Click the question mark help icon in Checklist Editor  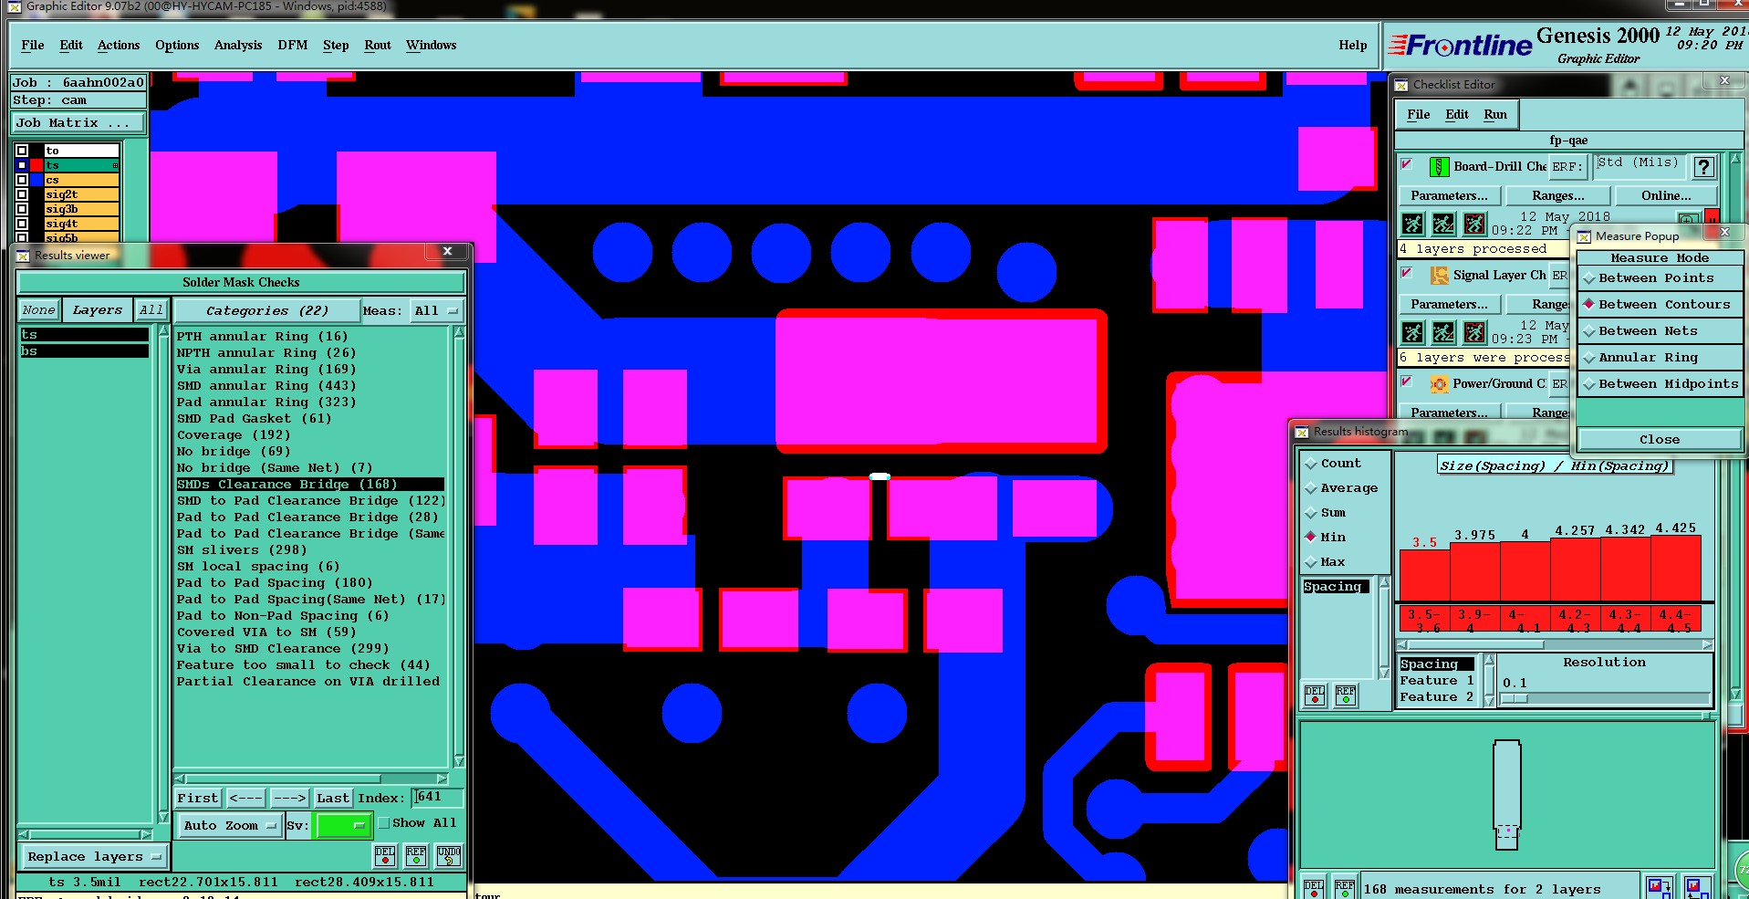[x=1703, y=167]
